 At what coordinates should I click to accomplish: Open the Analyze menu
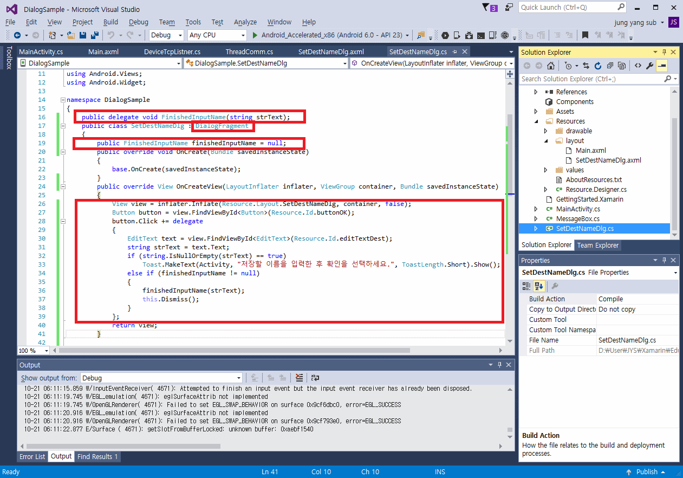245,22
